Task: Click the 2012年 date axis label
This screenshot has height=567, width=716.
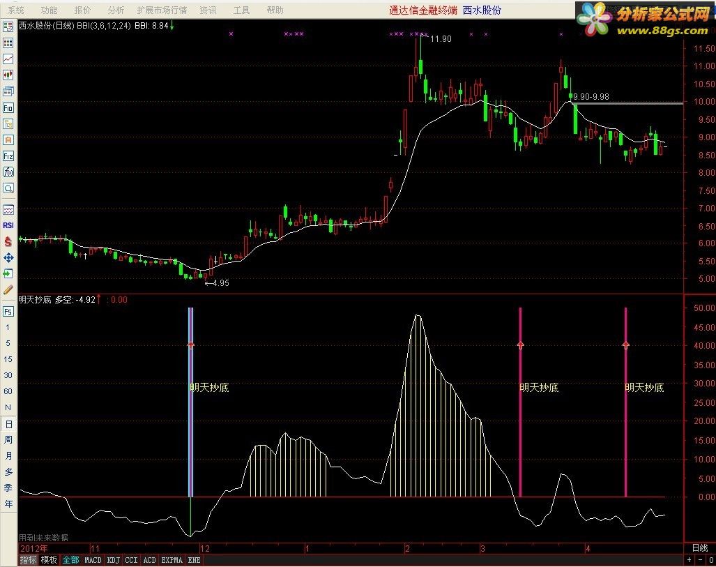Action: 33,548
